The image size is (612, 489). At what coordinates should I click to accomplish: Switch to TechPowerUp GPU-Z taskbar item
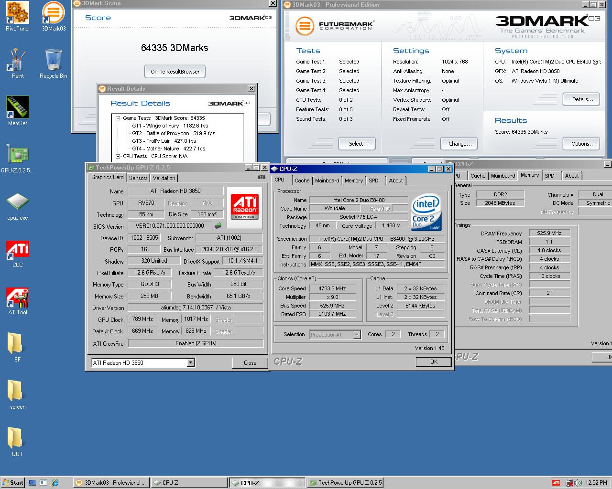click(x=345, y=483)
